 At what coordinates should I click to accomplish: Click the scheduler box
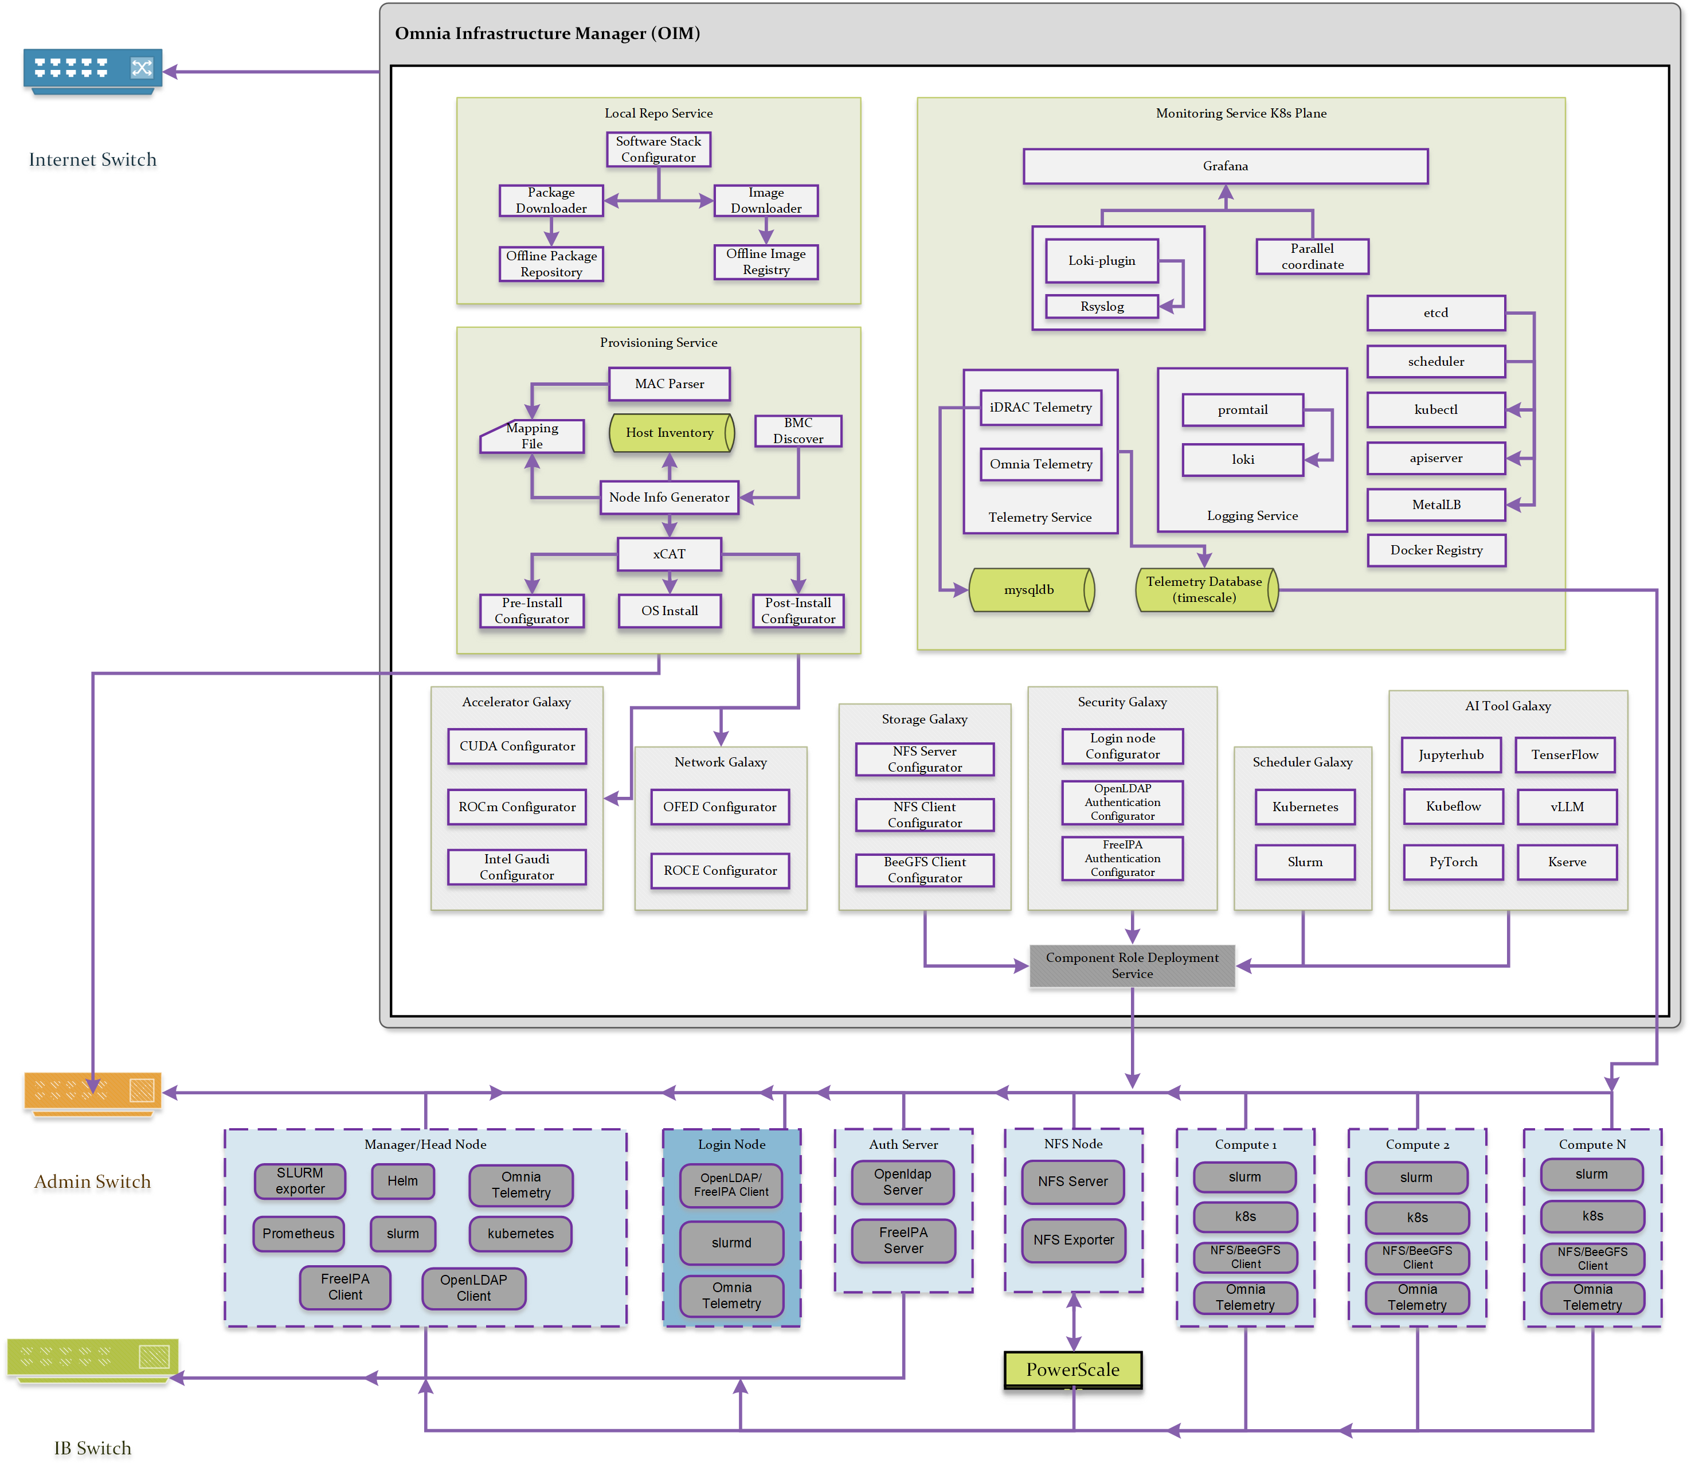(x=1436, y=362)
